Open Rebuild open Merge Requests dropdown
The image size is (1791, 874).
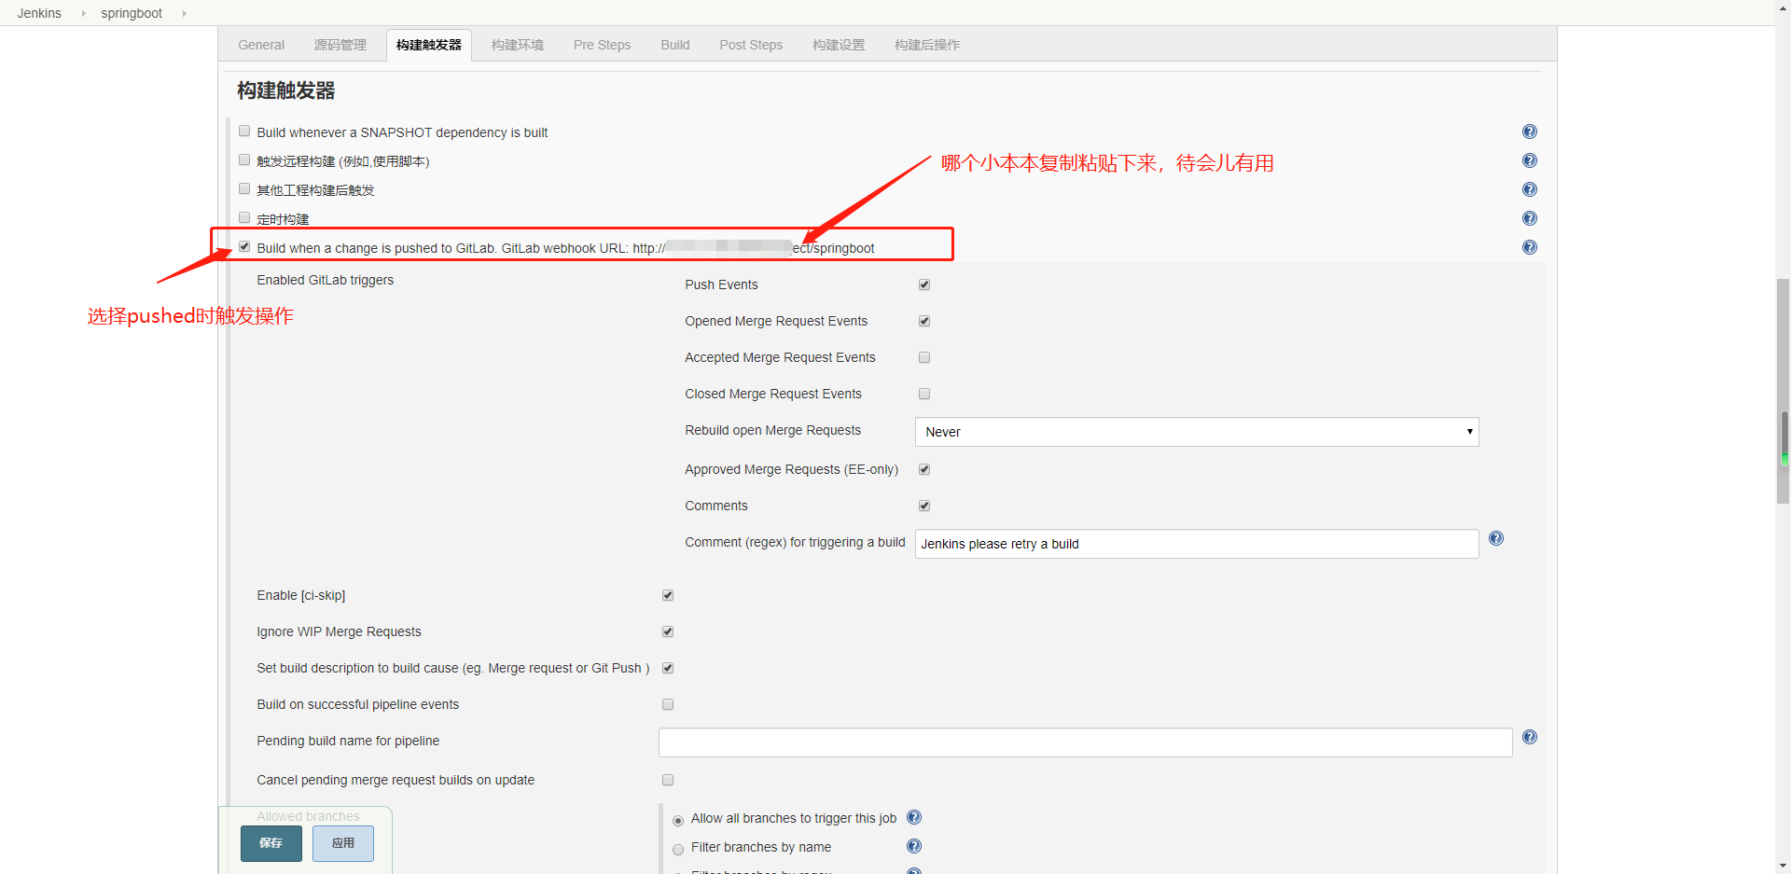1197,432
